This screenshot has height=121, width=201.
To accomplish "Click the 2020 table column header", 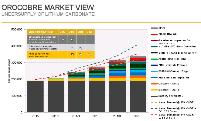I will [x=90, y=32].
